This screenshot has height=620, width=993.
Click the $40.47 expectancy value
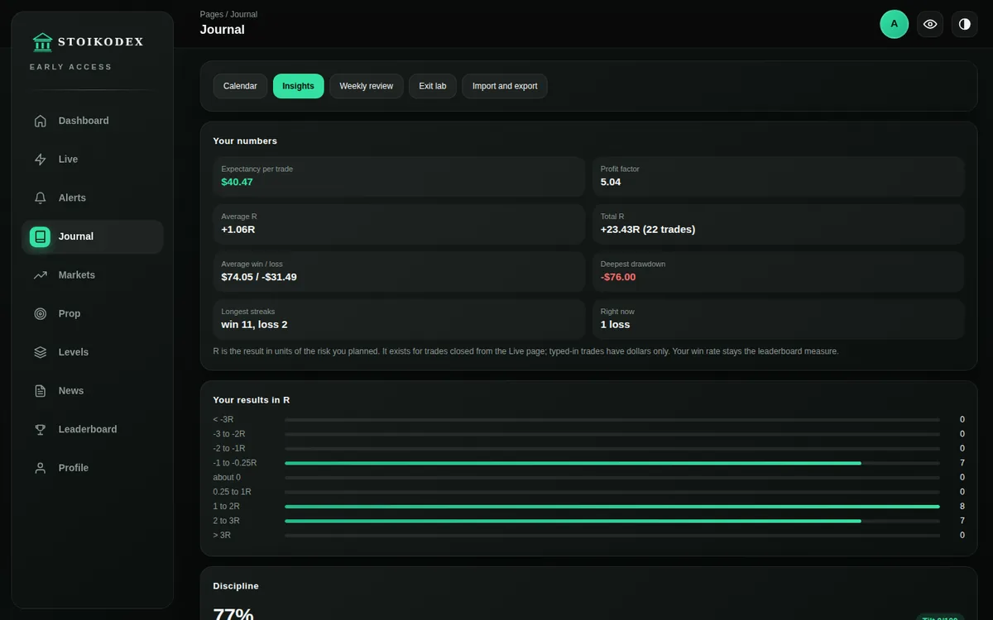[237, 182]
